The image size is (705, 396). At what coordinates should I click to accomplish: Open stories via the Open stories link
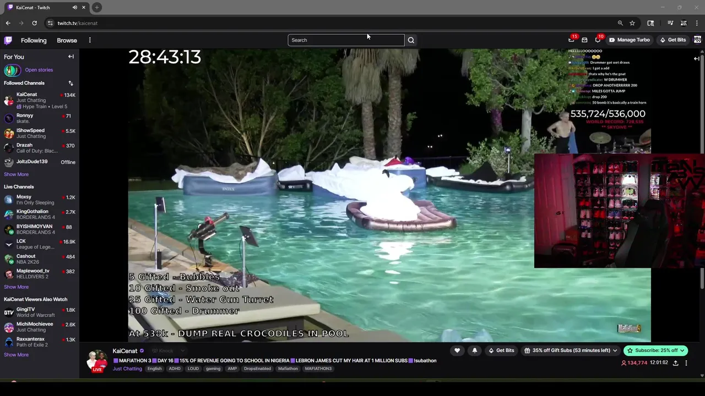click(x=39, y=70)
